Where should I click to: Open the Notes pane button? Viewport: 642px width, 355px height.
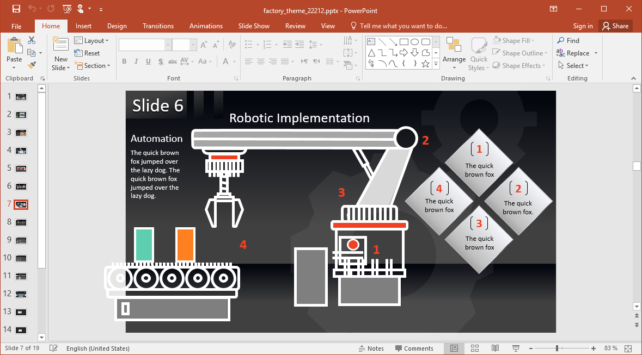[371, 348]
